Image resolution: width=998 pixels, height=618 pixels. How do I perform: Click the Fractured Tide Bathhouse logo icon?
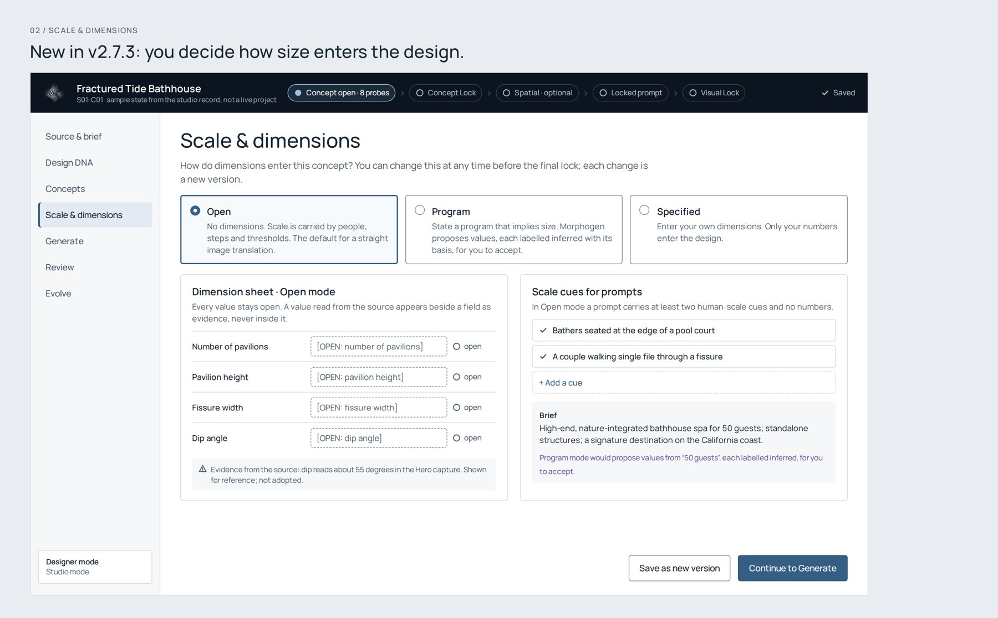[54, 93]
